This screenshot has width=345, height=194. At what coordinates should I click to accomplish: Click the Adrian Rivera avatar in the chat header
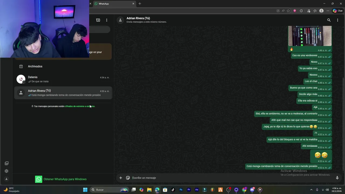120,20
